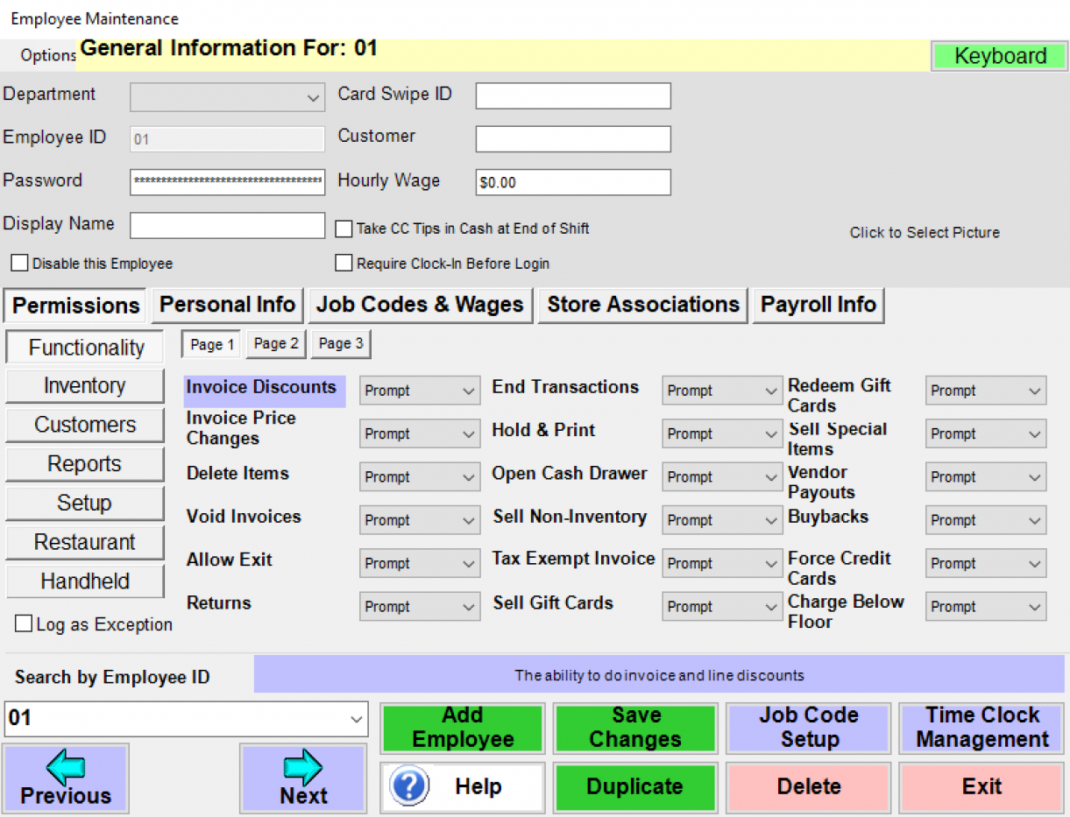This screenshot has height=817, width=1070.
Task: Select the Inventory permissions category
Action: tap(84, 385)
